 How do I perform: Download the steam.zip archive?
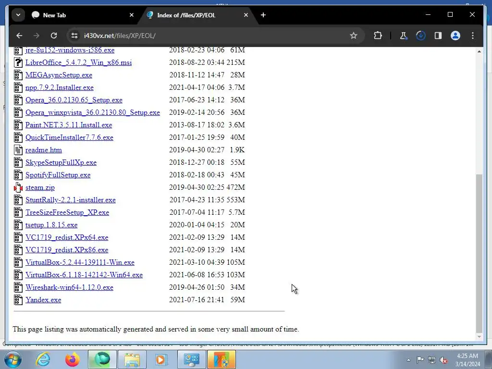click(40, 187)
